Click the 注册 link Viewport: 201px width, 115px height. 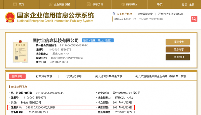pos(191,4)
